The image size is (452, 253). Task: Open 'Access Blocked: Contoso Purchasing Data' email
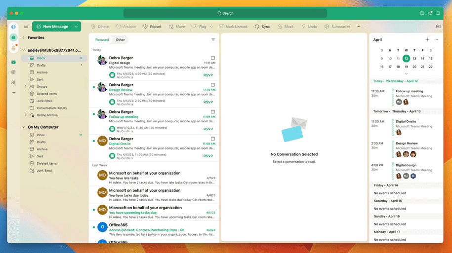154,229
